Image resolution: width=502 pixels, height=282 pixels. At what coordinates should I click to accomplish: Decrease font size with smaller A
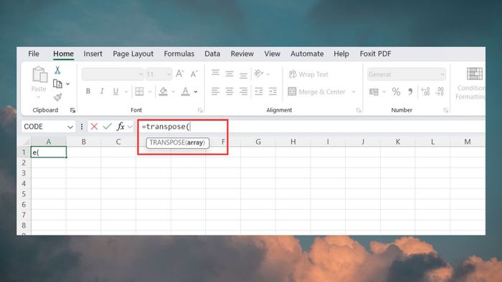pos(194,74)
